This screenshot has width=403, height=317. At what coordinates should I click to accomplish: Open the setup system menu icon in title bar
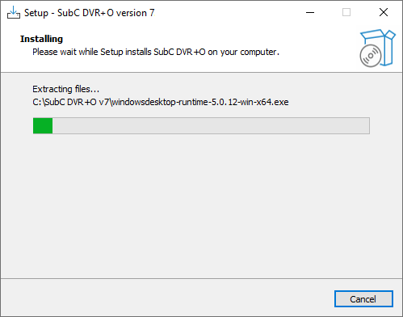(14, 12)
